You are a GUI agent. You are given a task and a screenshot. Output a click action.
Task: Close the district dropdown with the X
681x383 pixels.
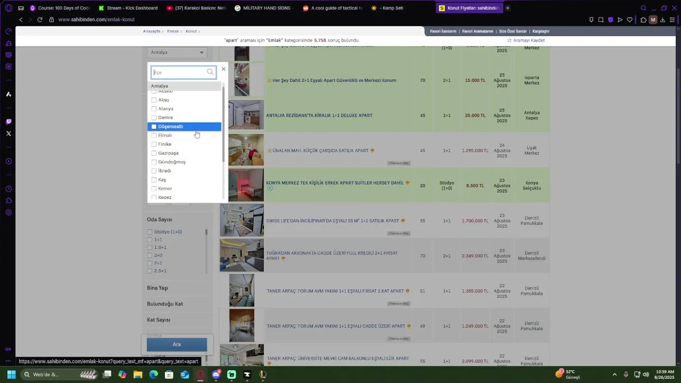(x=223, y=69)
